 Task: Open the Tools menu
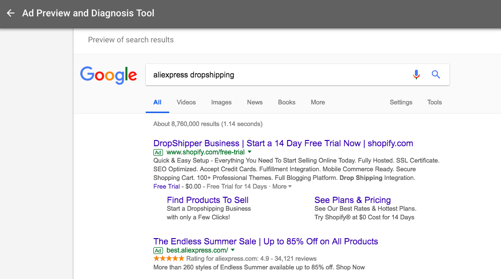click(x=434, y=102)
